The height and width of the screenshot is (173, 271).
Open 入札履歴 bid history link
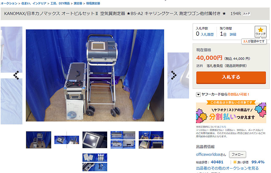(x=207, y=35)
